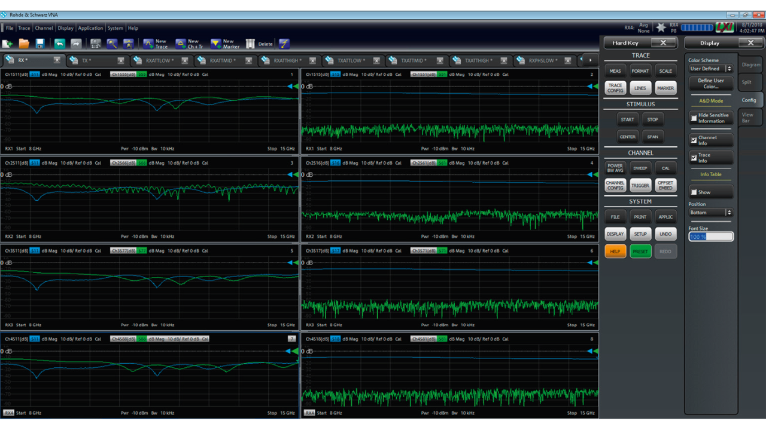Uncheck the Channel Info checkbox
The image size is (766, 430).
tap(694, 140)
